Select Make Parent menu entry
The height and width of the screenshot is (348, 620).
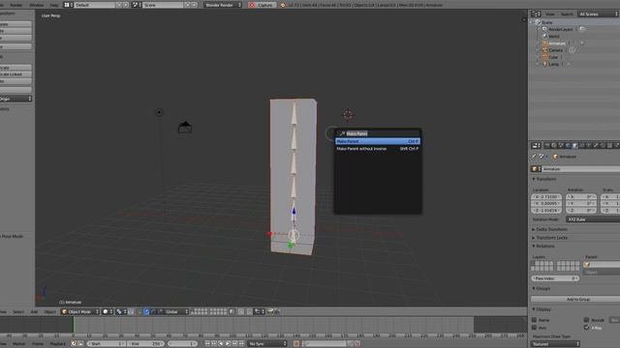pos(378,141)
